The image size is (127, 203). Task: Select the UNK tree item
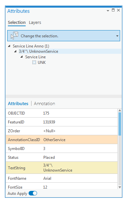42,63
